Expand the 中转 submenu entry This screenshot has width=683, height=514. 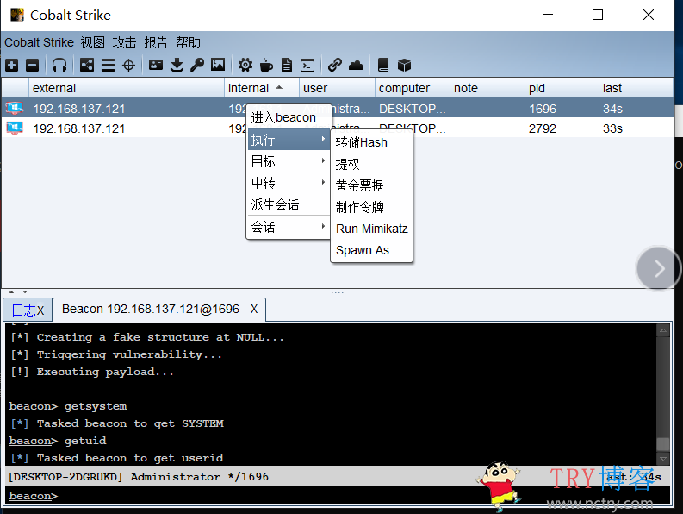pos(289,182)
